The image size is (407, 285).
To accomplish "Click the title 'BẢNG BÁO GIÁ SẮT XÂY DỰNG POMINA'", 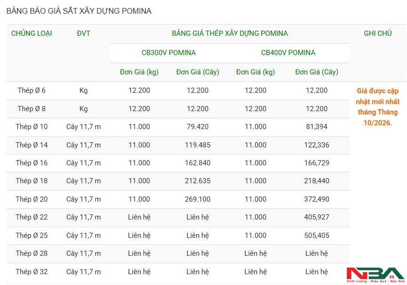I will coord(79,11).
